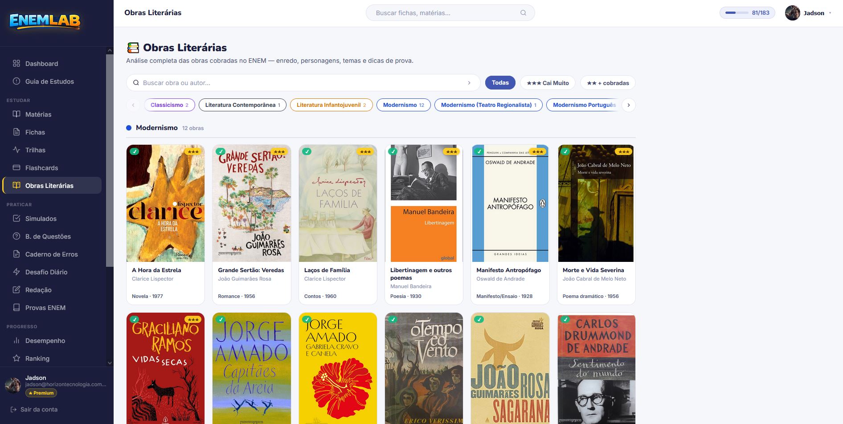Select the Literatura Contemporânea chip
Image resolution: width=843 pixels, height=424 pixels.
click(x=242, y=105)
